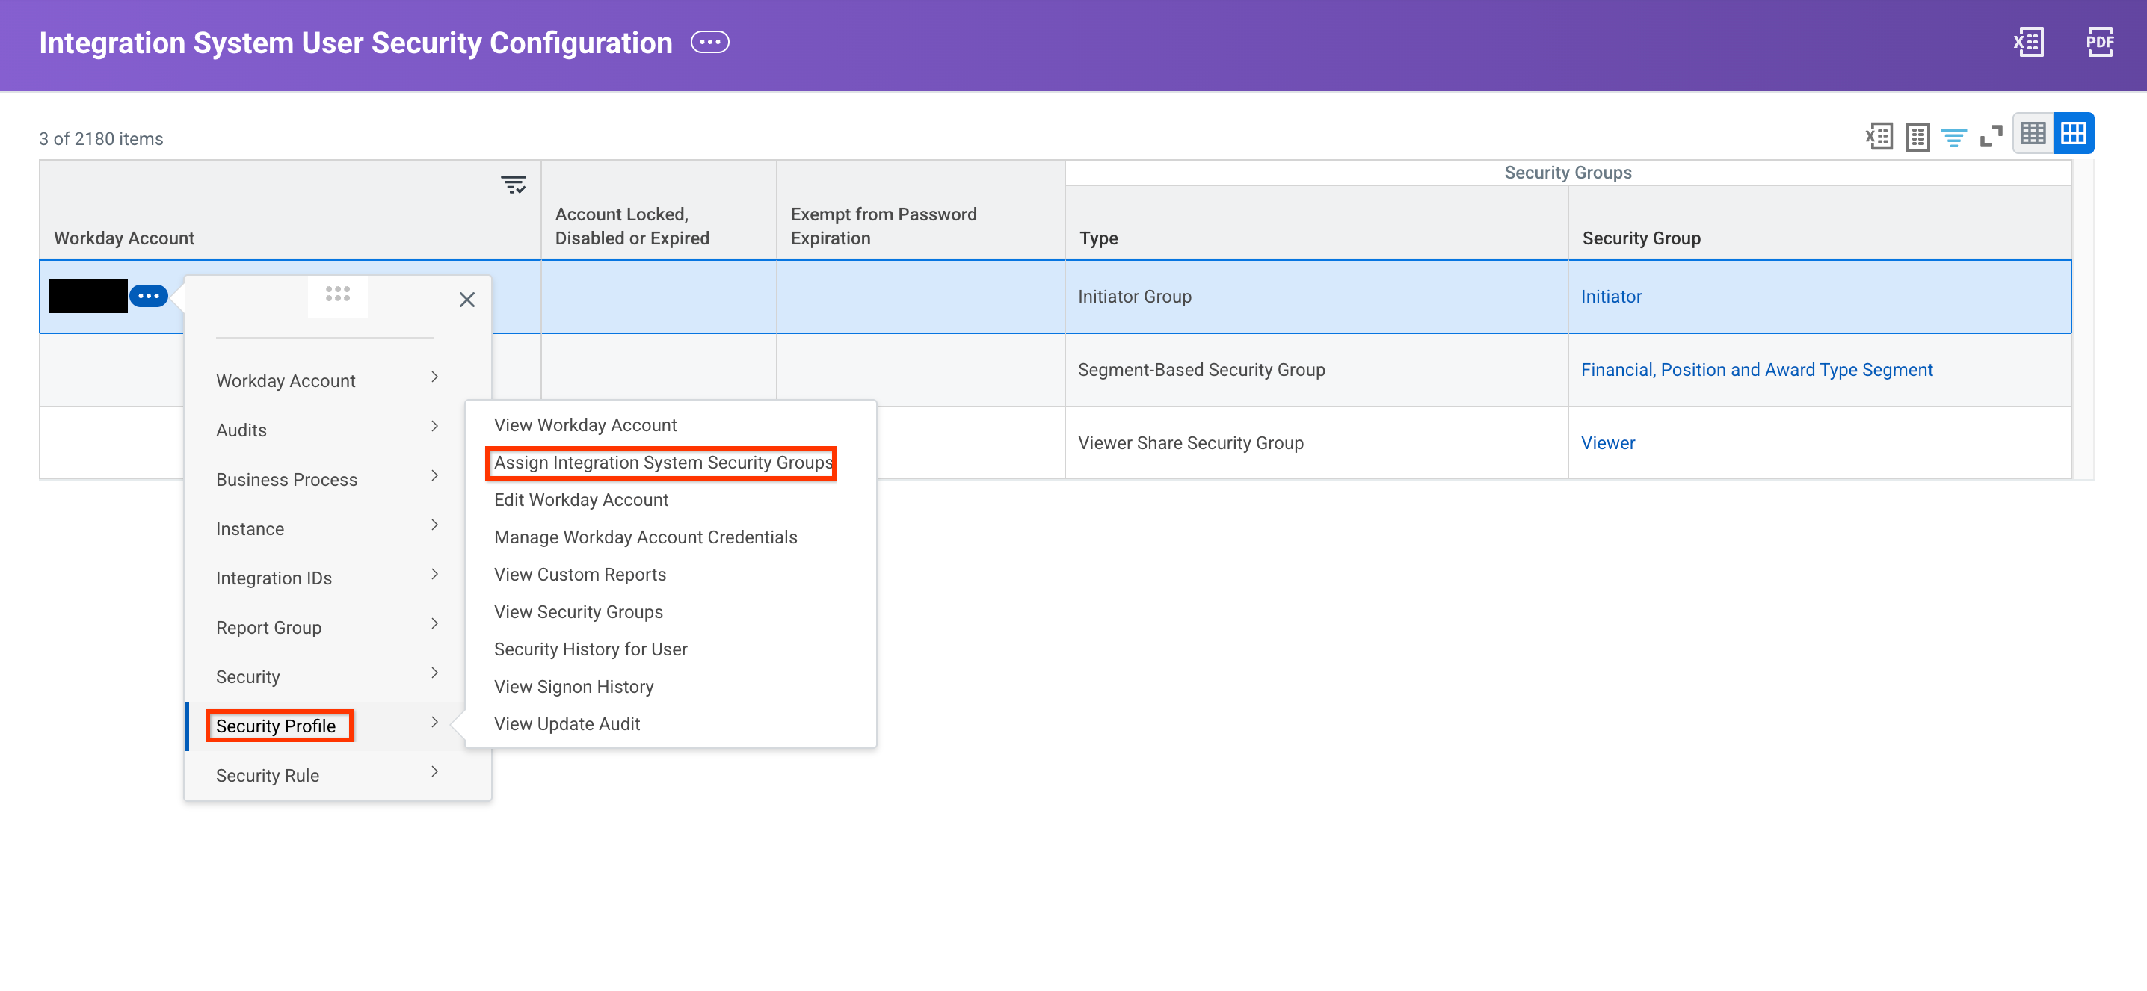
Task: Click the worksheet view icon in toolbar
Action: click(1917, 136)
